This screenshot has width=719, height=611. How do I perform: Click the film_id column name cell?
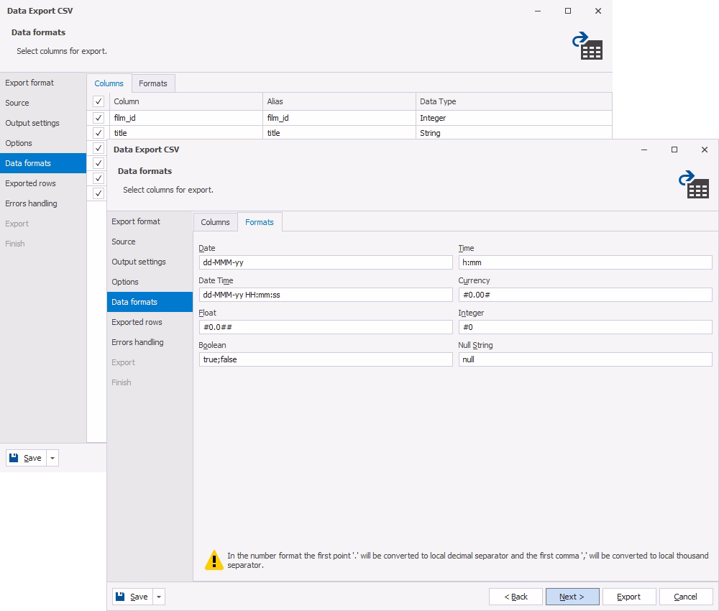point(186,118)
